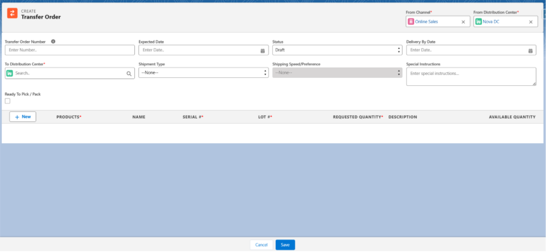Open the Shipping Speed/Preference dropdown
This screenshot has width=546, height=252.
coord(337,73)
